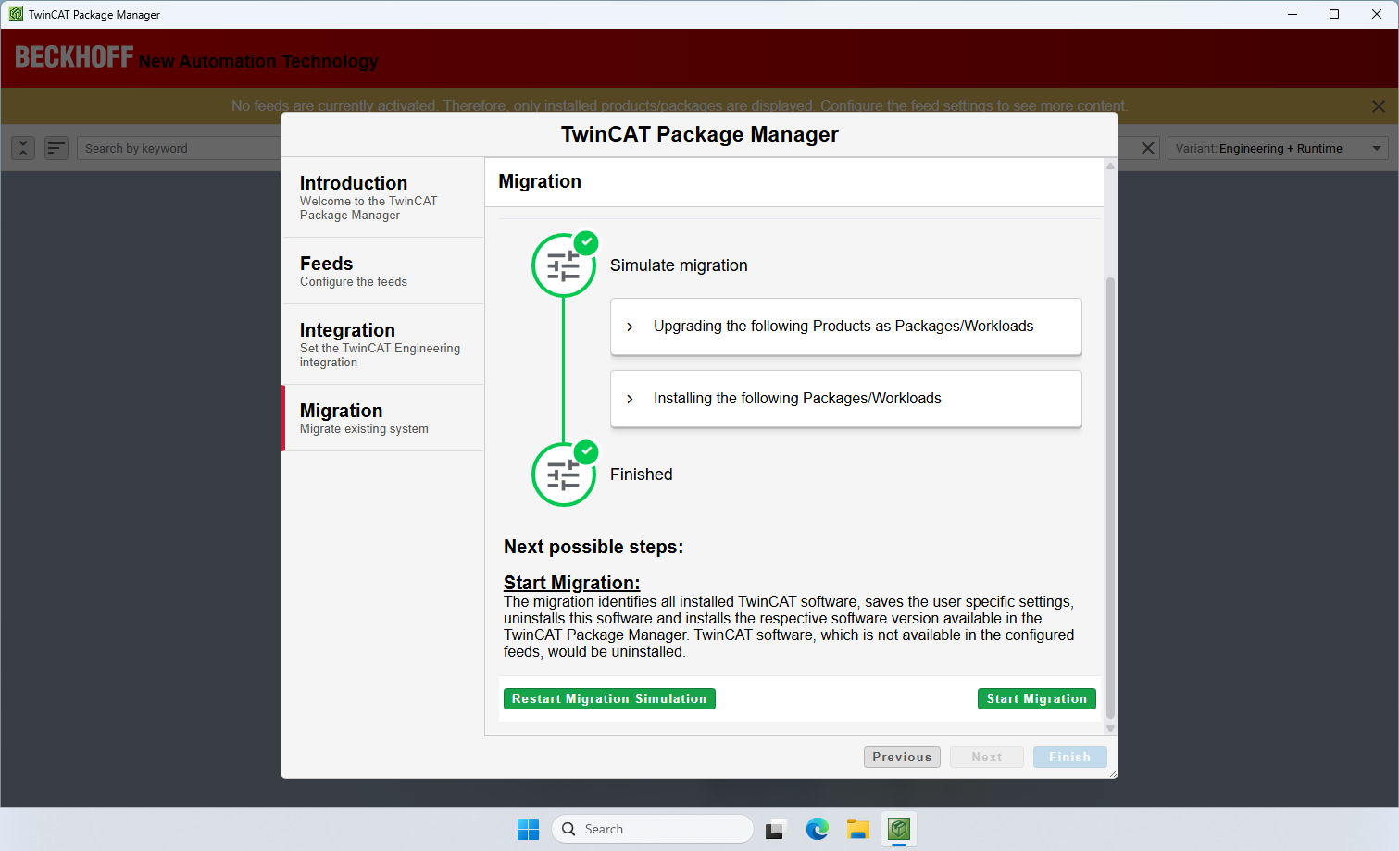Click the Start Migration button
The height and width of the screenshot is (851, 1399).
(x=1037, y=699)
